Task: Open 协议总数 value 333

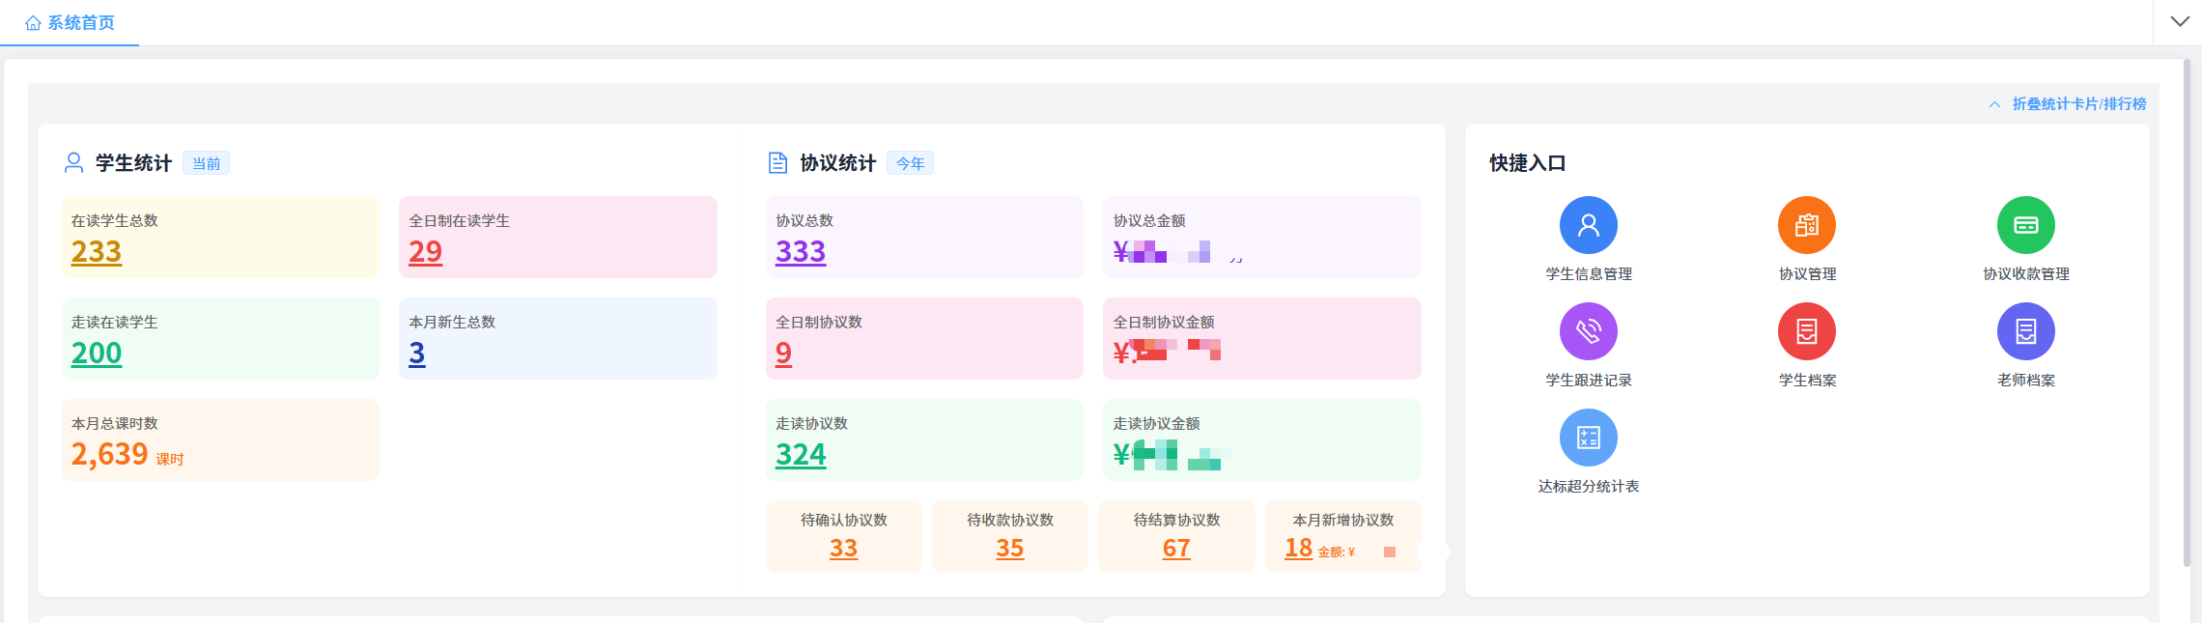Action: [801, 252]
